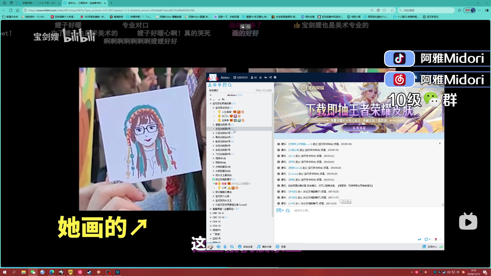The image size is (491, 276).
Task: Toggle the microphone icon in YY
Action: (x=225, y=247)
